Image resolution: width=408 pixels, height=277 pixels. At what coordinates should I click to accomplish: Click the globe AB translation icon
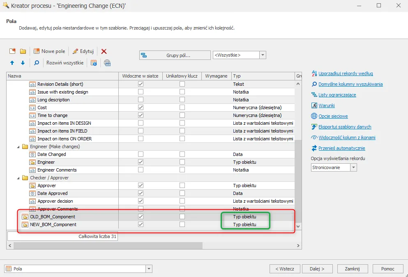pyautogui.click(x=107, y=63)
